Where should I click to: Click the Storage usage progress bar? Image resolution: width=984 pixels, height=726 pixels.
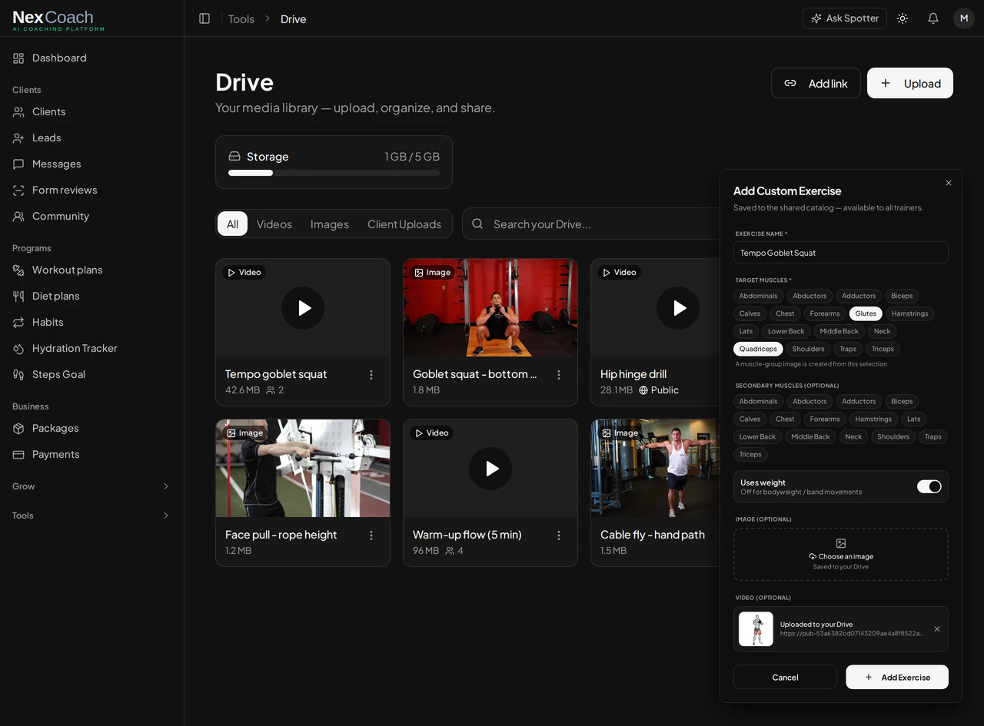click(334, 173)
